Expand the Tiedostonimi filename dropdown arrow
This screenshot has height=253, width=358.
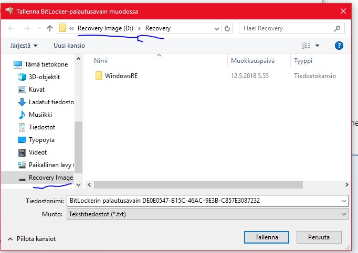coord(344,201)
